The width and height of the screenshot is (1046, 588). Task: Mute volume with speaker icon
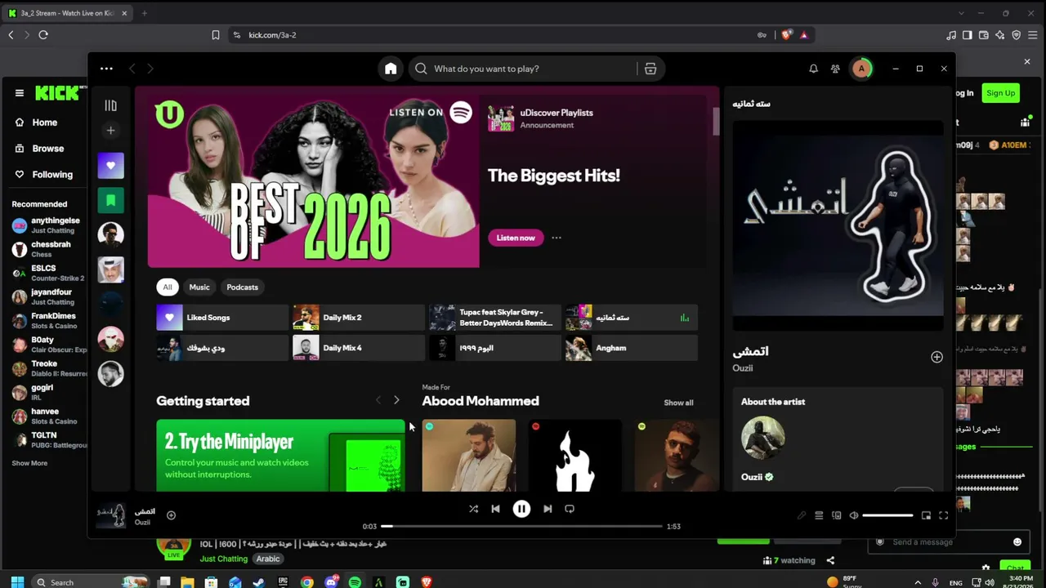[x=854, y=515]
